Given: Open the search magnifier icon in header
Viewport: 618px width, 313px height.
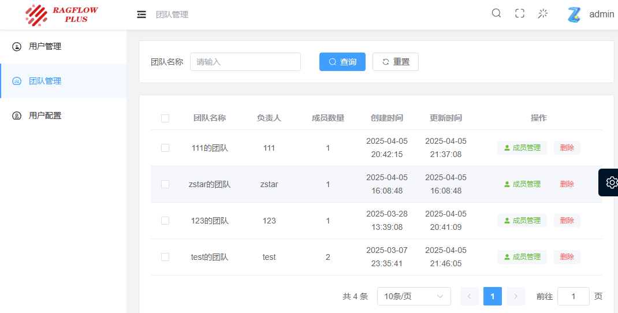Looking at the screenshot, I should 496,13.
